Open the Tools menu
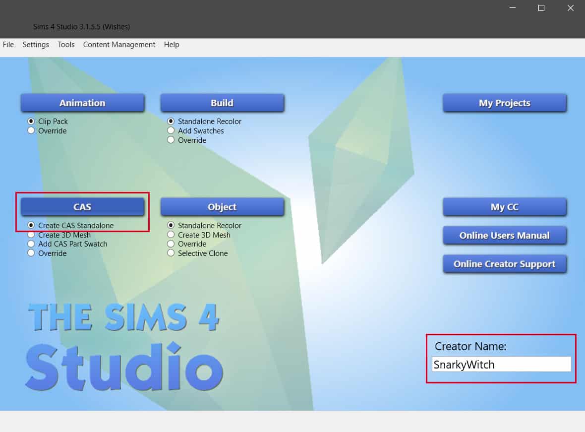This screenshot has height=432, width=585. [x=66, y=45]
